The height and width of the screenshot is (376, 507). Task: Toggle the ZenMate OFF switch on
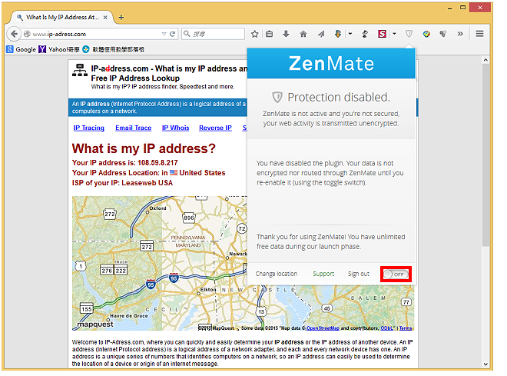pyautogui.click(x=396, y=275)
